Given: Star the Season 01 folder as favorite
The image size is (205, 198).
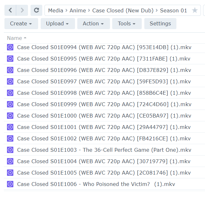Looking at the screenshot, I should 195,10.
